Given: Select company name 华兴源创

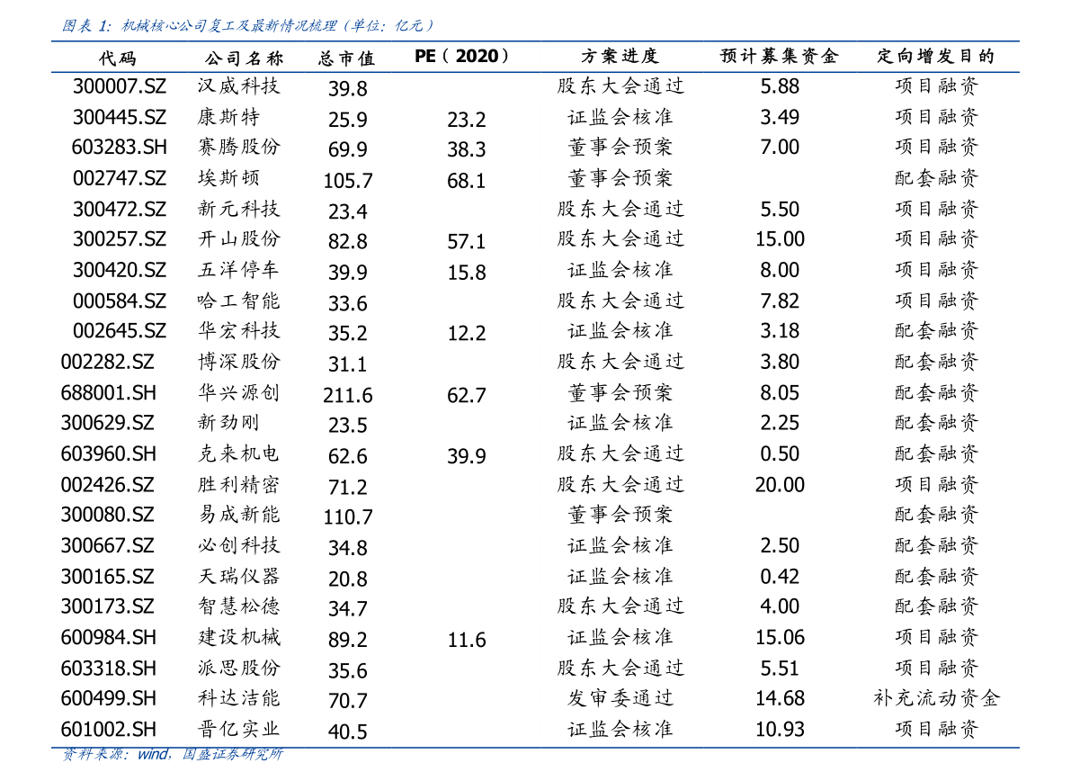Looking at the screenshot, I should (x=239, y=392).
